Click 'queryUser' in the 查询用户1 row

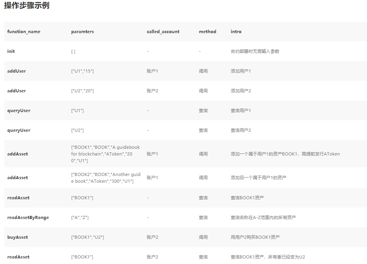(19, 110)
